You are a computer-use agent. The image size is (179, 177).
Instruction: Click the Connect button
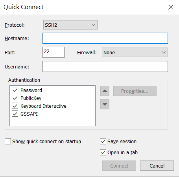pos(119,166)
